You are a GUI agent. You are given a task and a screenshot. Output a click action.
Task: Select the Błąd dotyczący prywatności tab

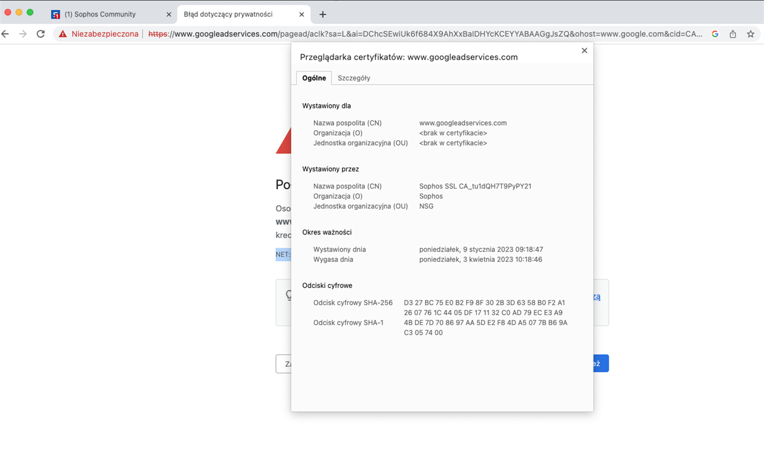point(244,14)
